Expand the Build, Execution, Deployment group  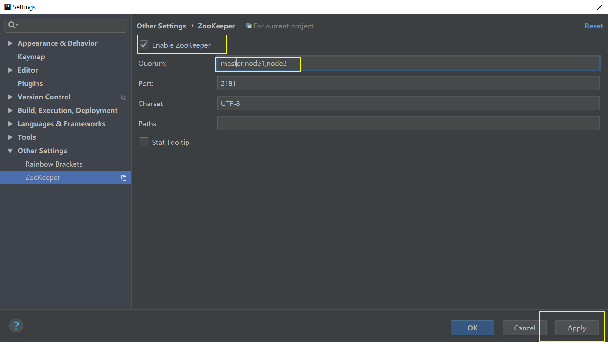click(10, 110)
